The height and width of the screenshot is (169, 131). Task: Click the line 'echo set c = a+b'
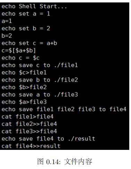click(x=29, y=43)
